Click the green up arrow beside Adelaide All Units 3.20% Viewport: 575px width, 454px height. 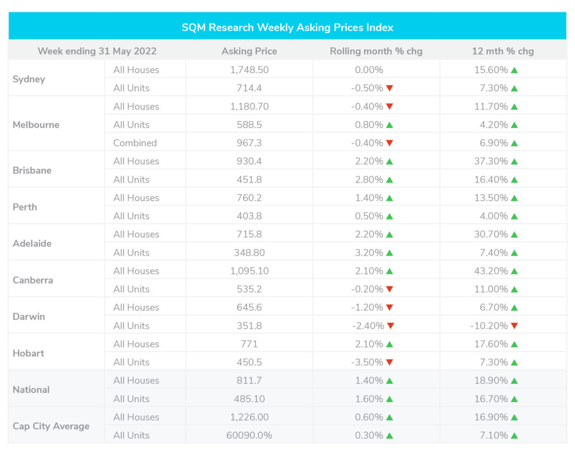(390, 253)
